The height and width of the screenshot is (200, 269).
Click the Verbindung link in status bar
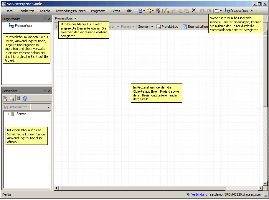pyautogui.click(x=200, y=194)
